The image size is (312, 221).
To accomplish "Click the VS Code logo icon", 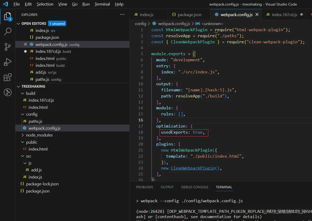I will click(x=6, y=4).
